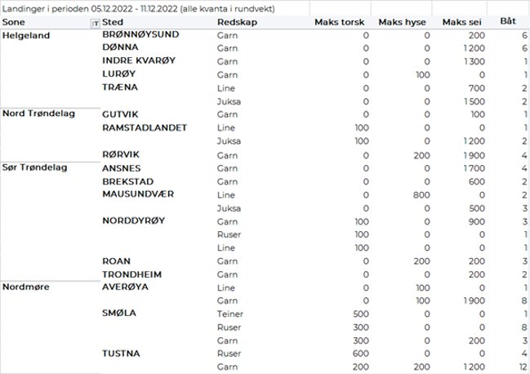The width and height of the screenshot is (530, 374).
Task: Click the Sør Trøndelag zone cell
Action: [36, 167]
